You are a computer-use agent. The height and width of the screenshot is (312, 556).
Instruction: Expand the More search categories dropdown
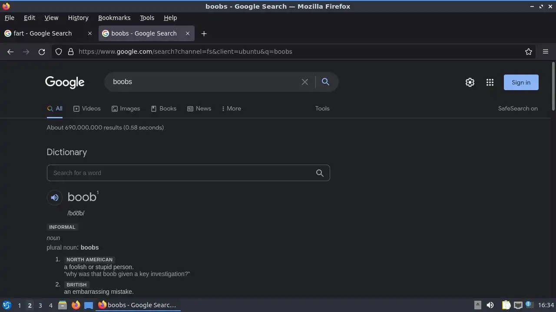click(x=232, y=109)
